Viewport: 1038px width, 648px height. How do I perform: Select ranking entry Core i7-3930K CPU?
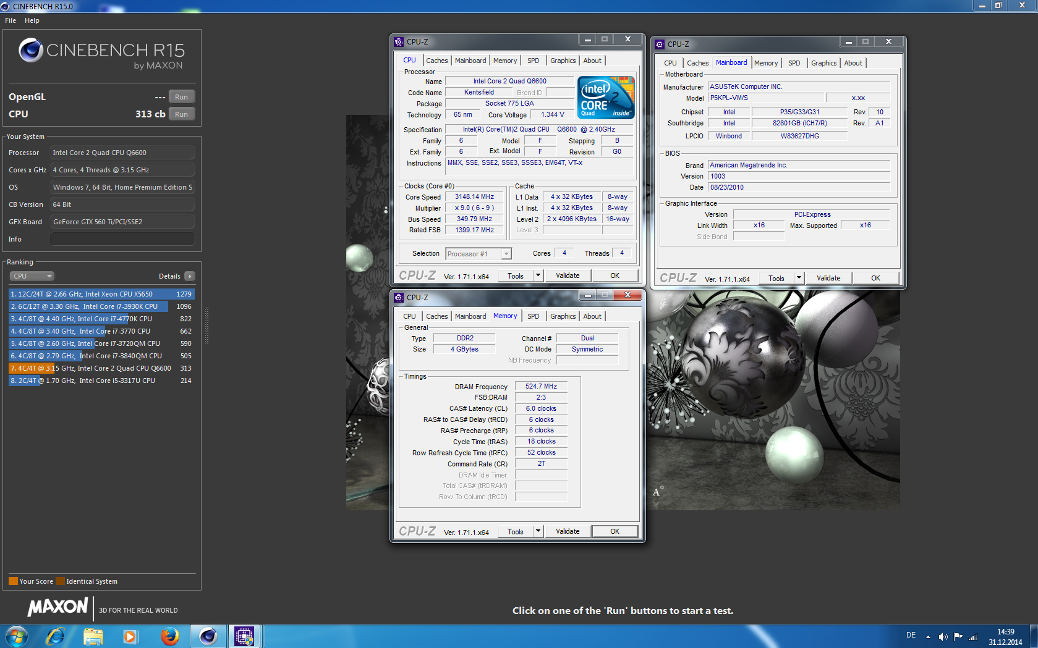(102, 306)
